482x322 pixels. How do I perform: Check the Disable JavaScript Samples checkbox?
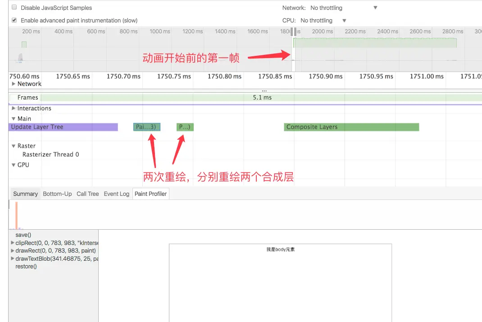coord(14,7)
